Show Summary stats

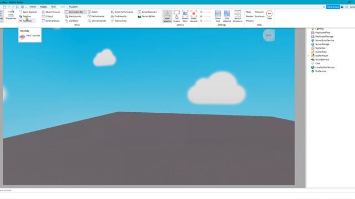pos(260,17)
